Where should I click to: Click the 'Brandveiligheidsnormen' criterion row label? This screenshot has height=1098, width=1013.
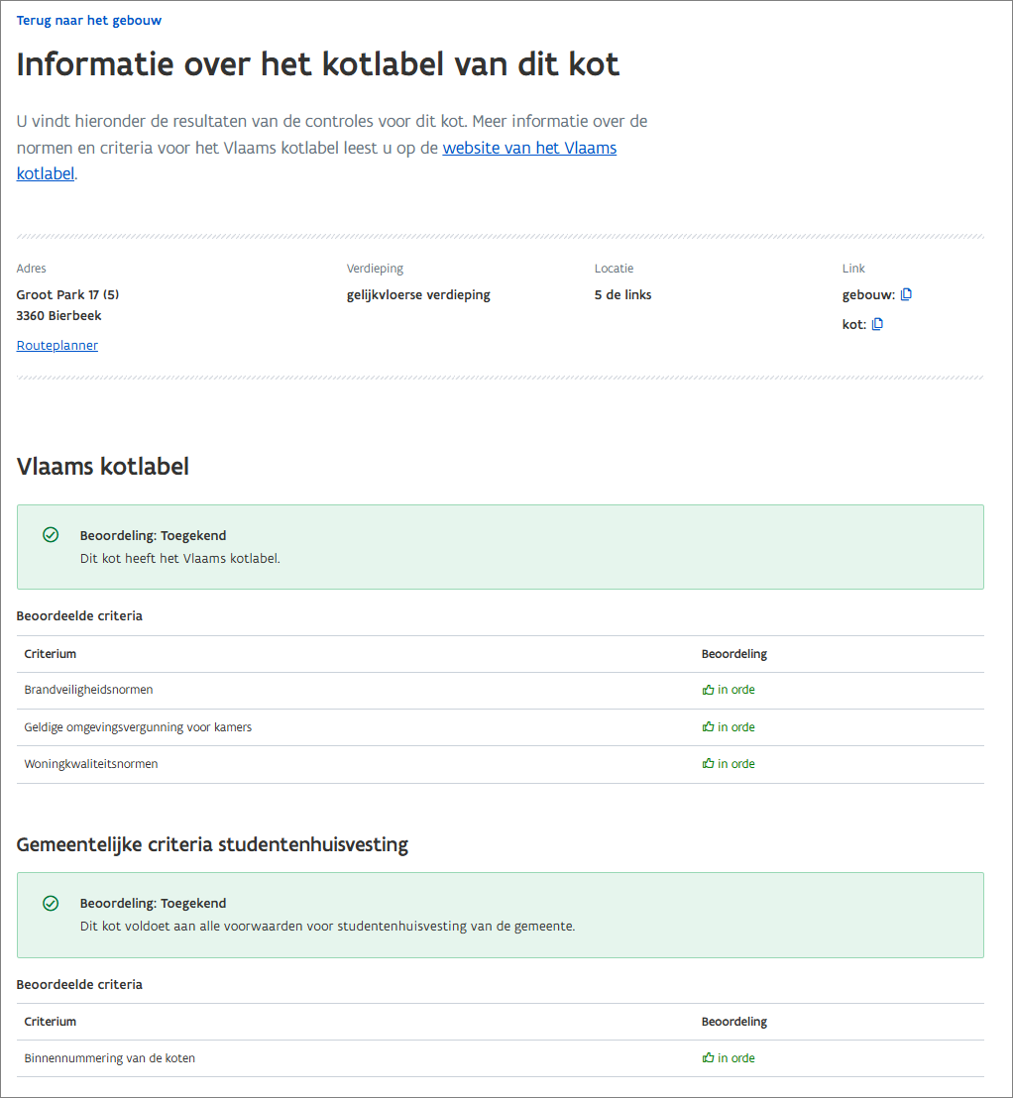pos(89,690)
